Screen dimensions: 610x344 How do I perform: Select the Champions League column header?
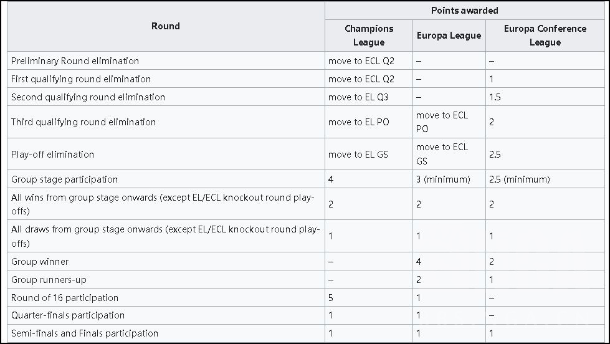pos(369,36)
